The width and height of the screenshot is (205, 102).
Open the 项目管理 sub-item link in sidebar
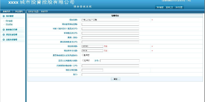pos(9,21)
